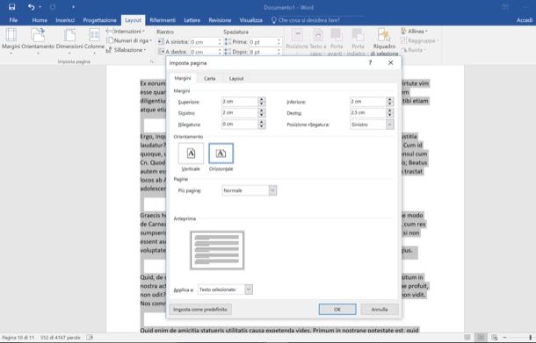
Task: Click the Raggruppa ribbon item
Action: tap(419, 40)
